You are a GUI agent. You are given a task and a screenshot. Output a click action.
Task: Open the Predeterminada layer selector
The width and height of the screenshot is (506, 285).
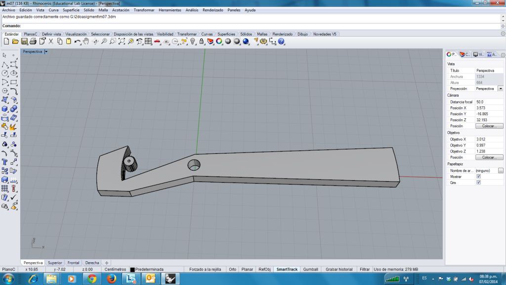pyautogui.click(x=149, y=269)
